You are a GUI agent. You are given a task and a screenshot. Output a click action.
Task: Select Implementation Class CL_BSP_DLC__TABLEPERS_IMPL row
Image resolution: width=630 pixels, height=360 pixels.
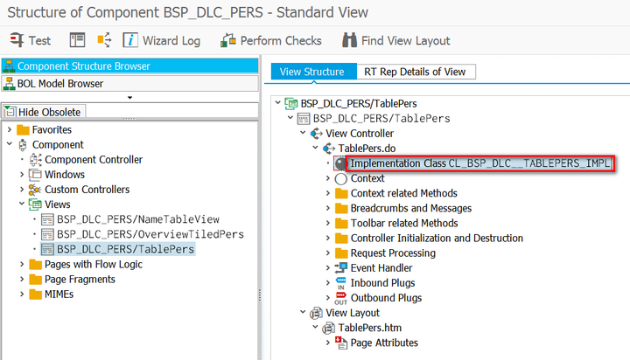click(x=480, y=163)
